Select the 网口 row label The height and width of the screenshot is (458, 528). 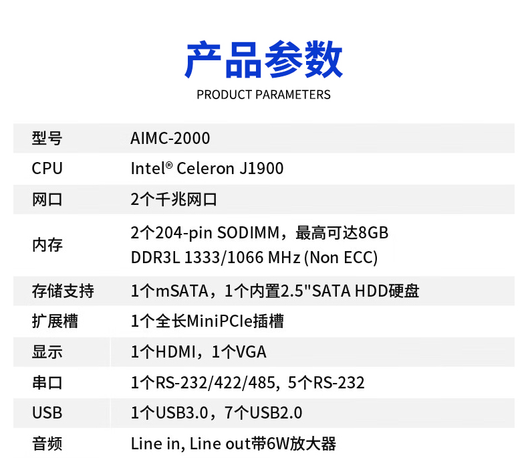click(x=47, y=200)
